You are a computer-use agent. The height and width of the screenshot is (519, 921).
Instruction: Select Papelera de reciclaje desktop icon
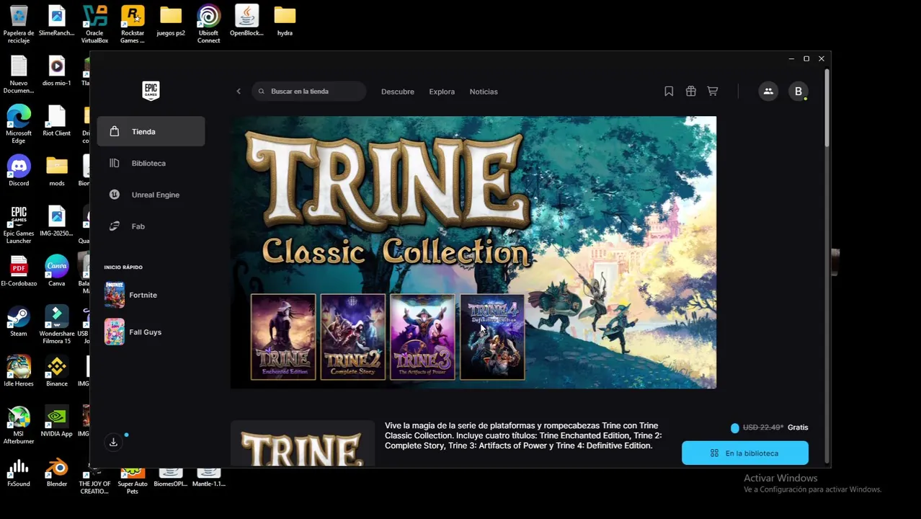(x=19, y=24)
